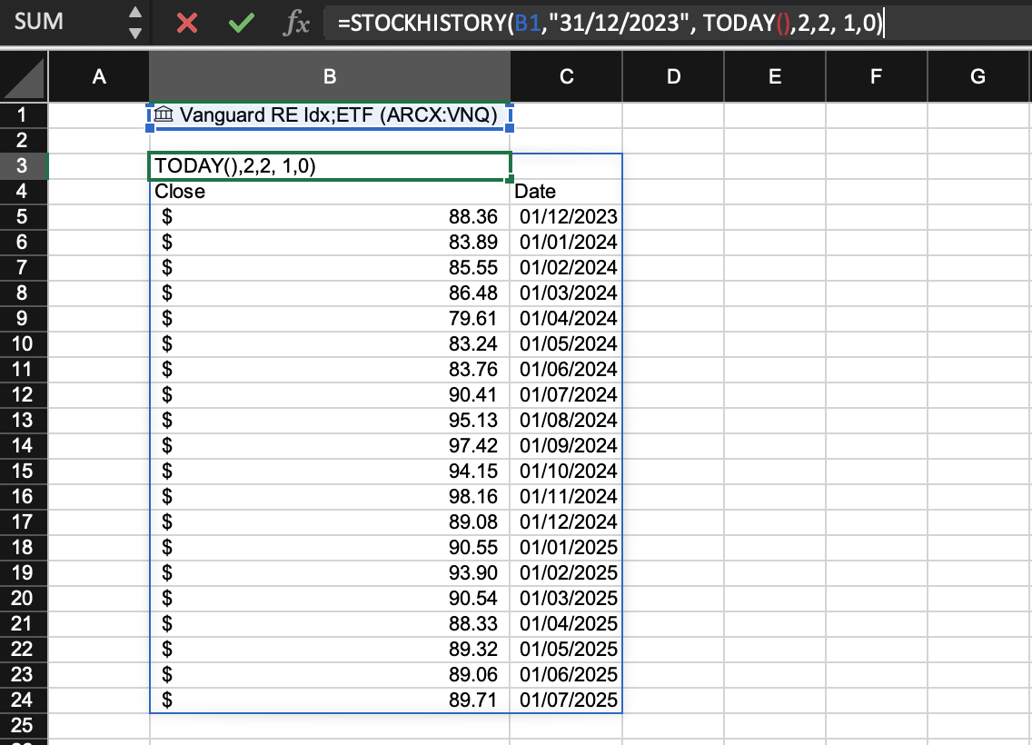Select row 3 header
The height and width of the screenshot is (745, 1032).
click(24, 166)
